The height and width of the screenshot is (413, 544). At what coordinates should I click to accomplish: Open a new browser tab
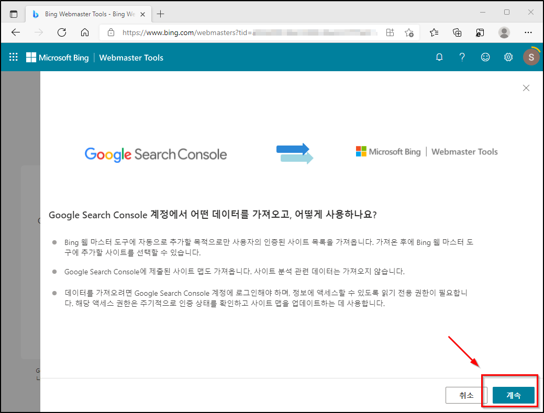pyautogui.click(x=160, y=14)
